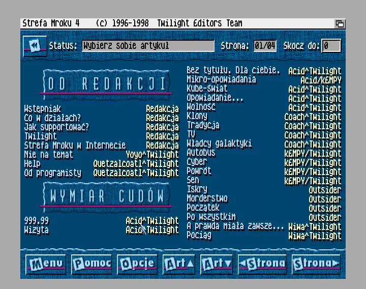Viewport: 366px width, 289px height.
Task: Click the Skocz do page input field
Action: click(x=331, y=46)
